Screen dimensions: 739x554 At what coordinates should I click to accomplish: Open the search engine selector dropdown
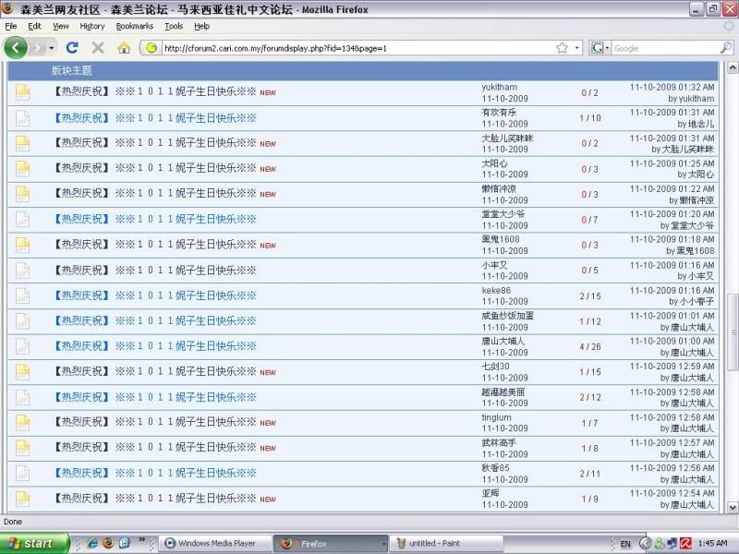click(600, 48)
